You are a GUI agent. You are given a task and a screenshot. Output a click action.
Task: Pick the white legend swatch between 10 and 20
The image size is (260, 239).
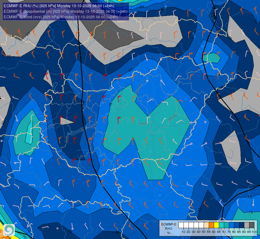[x=186, y=225]
